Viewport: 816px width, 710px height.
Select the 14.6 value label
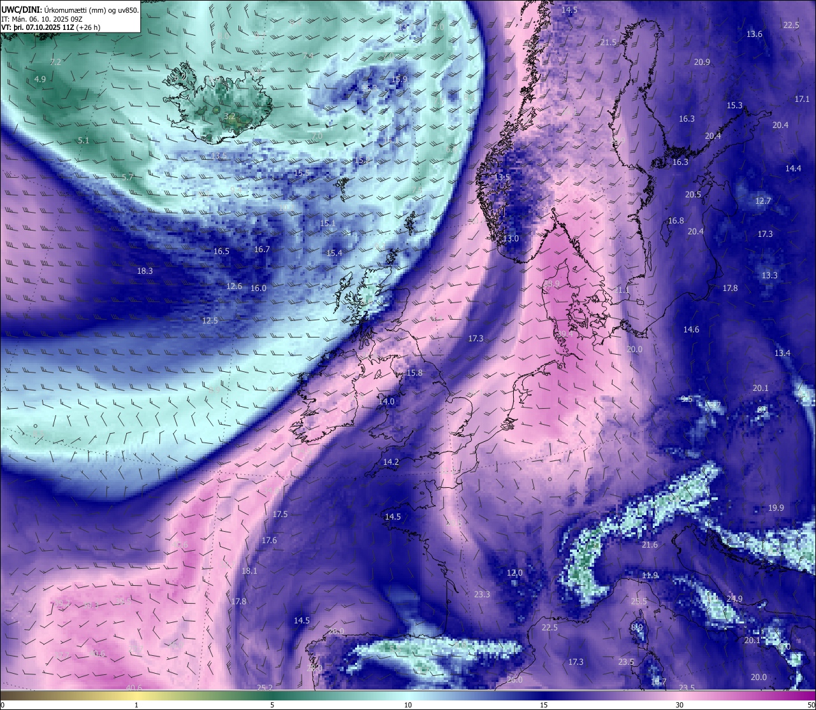pyautogui.click(x=691, y=329)
